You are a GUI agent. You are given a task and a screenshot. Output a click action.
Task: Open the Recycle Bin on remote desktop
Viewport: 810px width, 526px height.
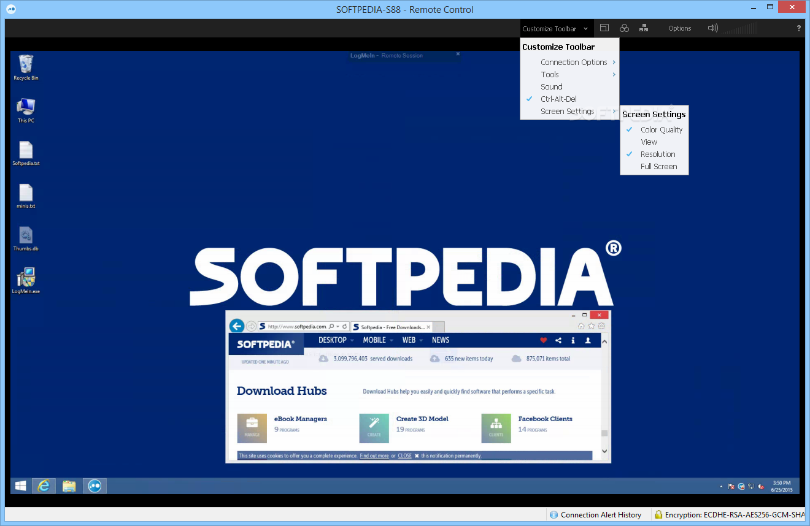(x=26, y=67)
